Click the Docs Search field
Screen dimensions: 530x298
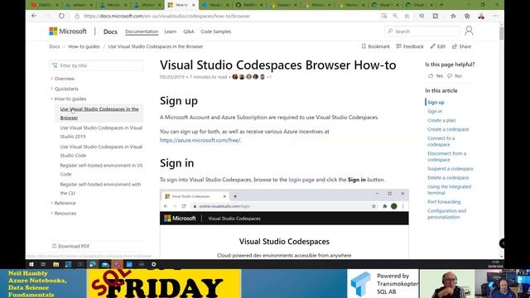(422, 31)
